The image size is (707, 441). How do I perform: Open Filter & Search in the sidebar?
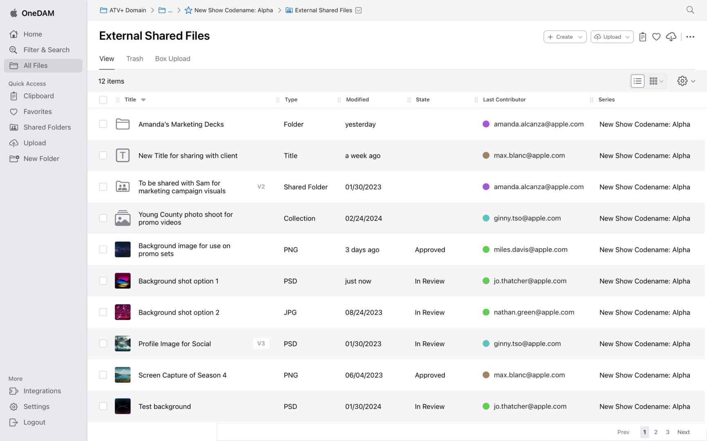(46, 49)
